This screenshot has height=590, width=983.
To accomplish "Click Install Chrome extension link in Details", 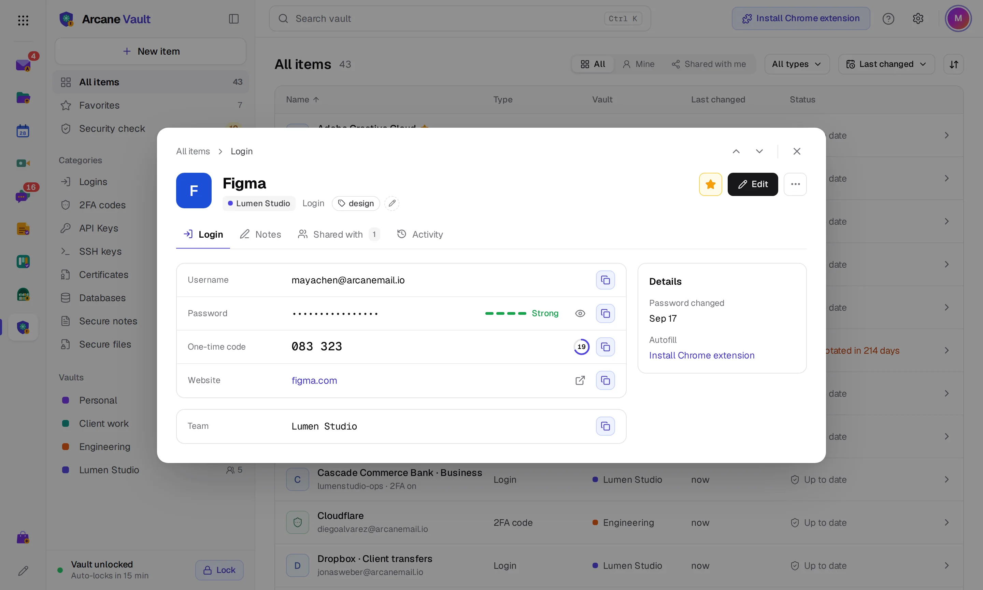I will [x=702, y=355].
